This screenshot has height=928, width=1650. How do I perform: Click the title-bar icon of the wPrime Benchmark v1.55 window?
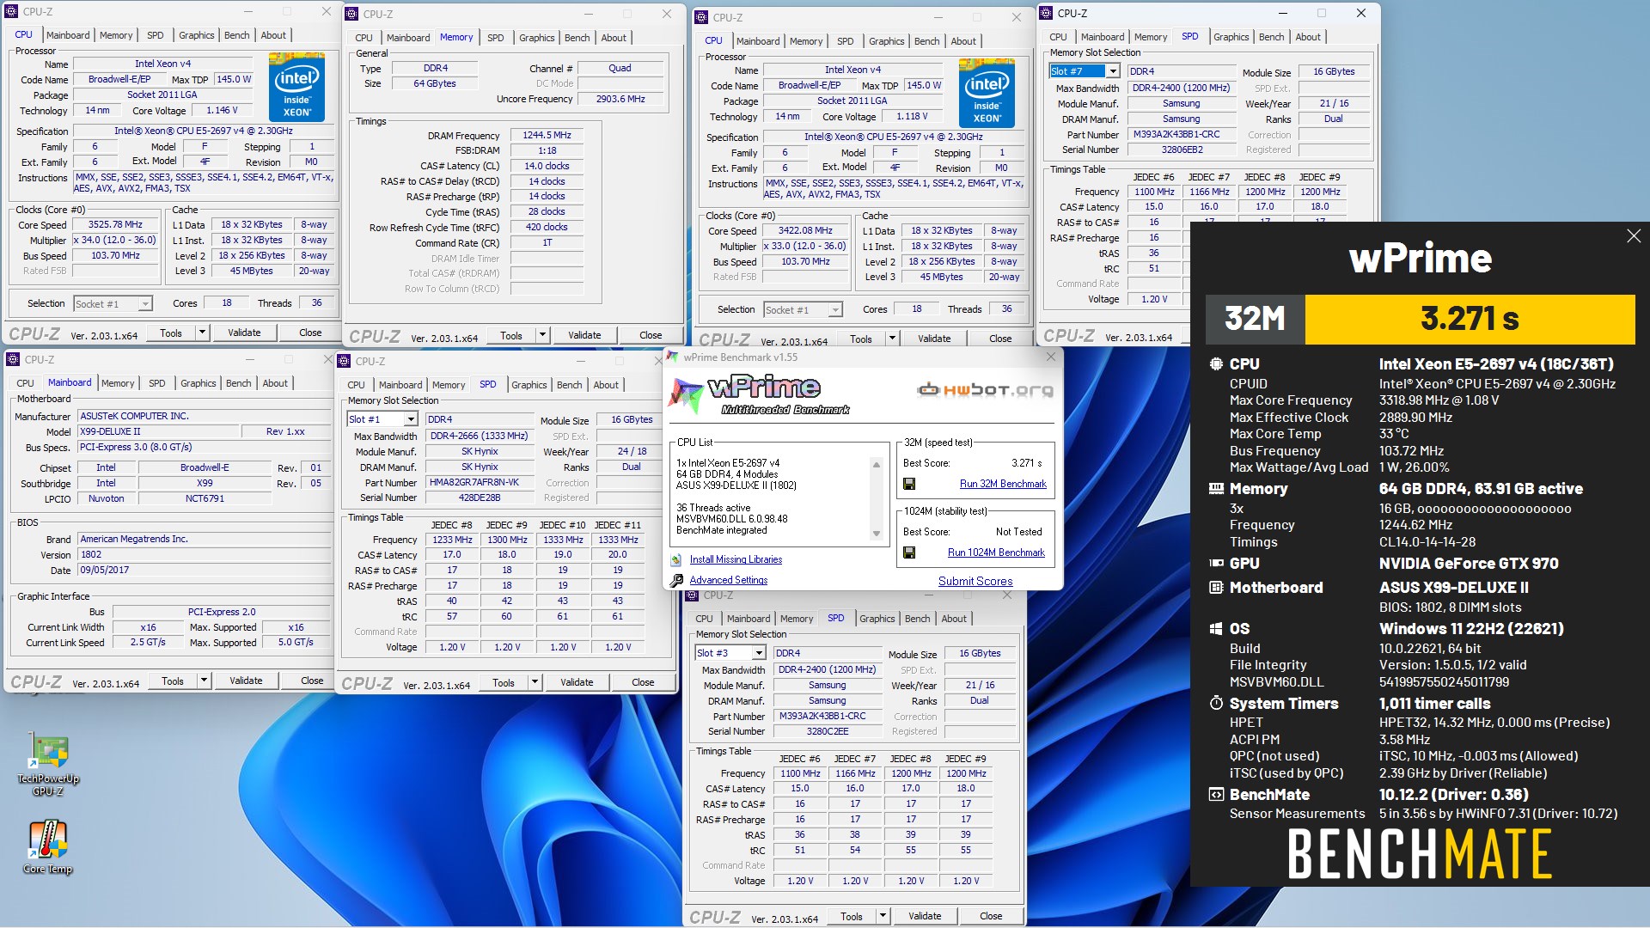coord(673,357)
